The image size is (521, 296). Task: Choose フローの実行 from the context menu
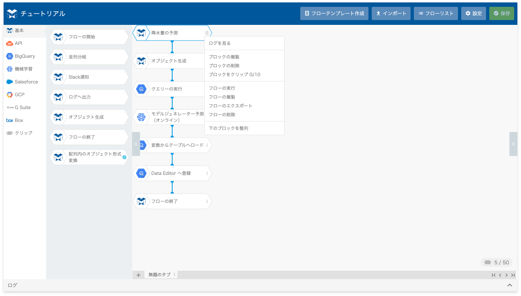point(244,88)
